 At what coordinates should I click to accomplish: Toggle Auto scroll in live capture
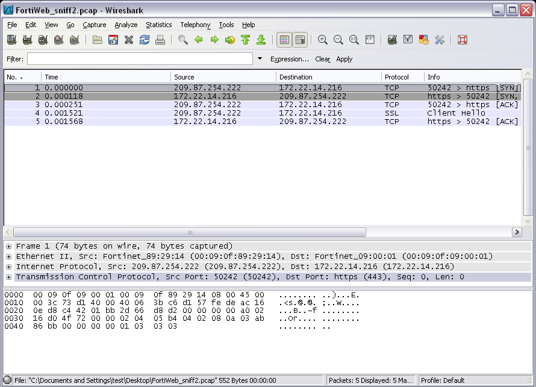click(300, 40)
